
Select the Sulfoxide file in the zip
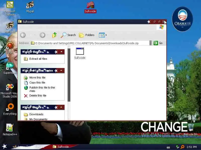pos(80,53)
